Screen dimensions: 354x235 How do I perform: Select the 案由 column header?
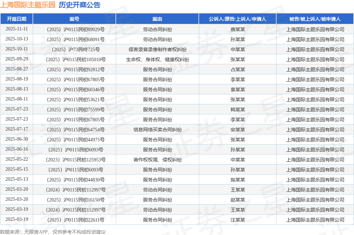[x=157, y=19]
